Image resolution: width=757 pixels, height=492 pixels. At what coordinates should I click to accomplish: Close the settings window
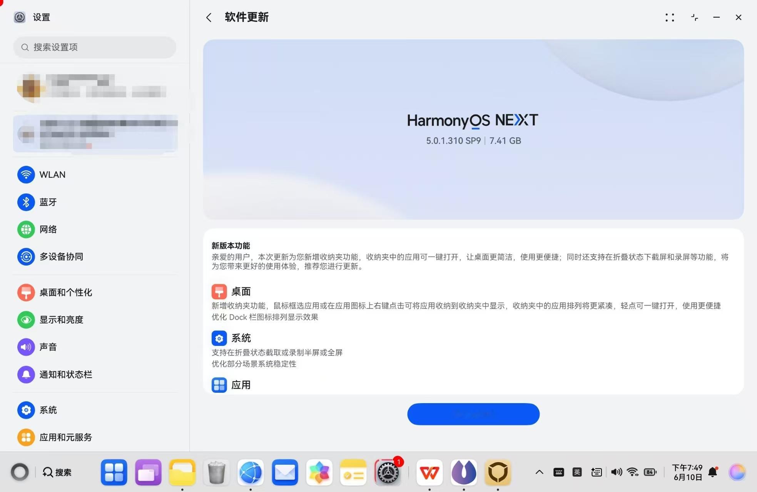(x=738, y=17)
